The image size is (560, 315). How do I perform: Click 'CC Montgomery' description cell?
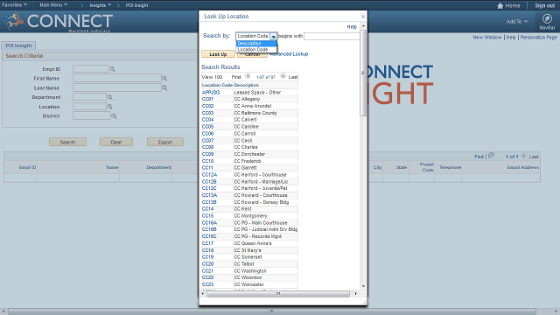coord(265,216)
